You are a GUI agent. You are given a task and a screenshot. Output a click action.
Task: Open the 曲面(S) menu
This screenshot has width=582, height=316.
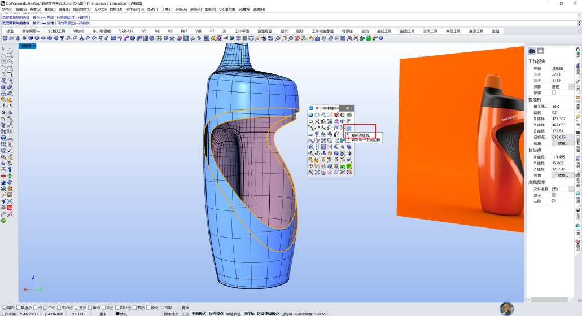coord(64,9)
